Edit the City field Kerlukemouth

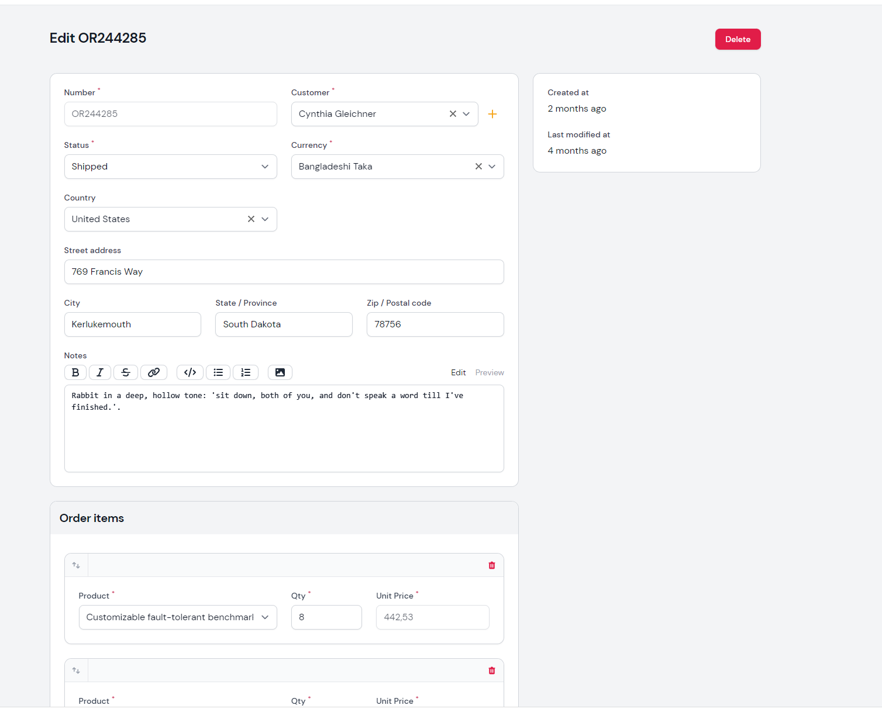[133, 324]
